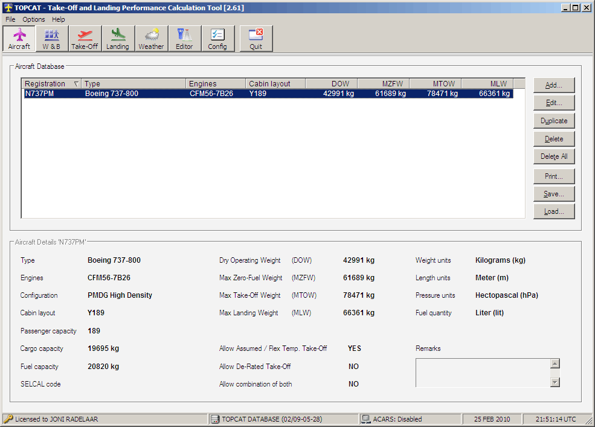The width and height of the screenshot is (595, 427).
Task: Click the '20820 kg' fuel capacity value
Action: click(x=103, y=367)
